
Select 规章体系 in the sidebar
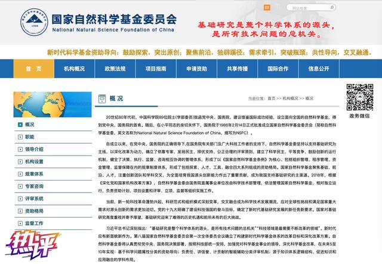coord(34,173)
